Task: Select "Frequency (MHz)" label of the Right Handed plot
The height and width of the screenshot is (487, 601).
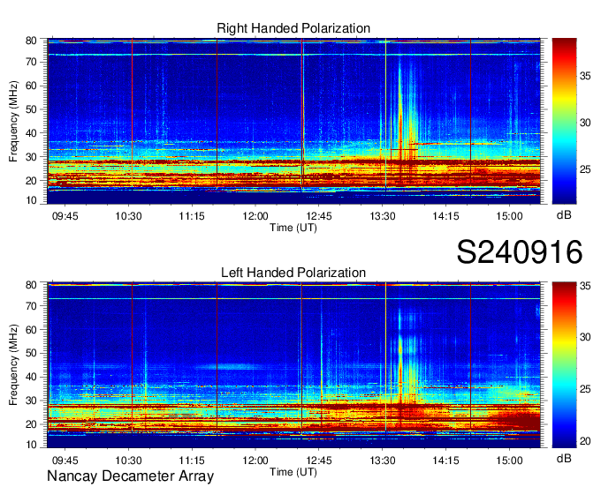Action: pos(13,121)
